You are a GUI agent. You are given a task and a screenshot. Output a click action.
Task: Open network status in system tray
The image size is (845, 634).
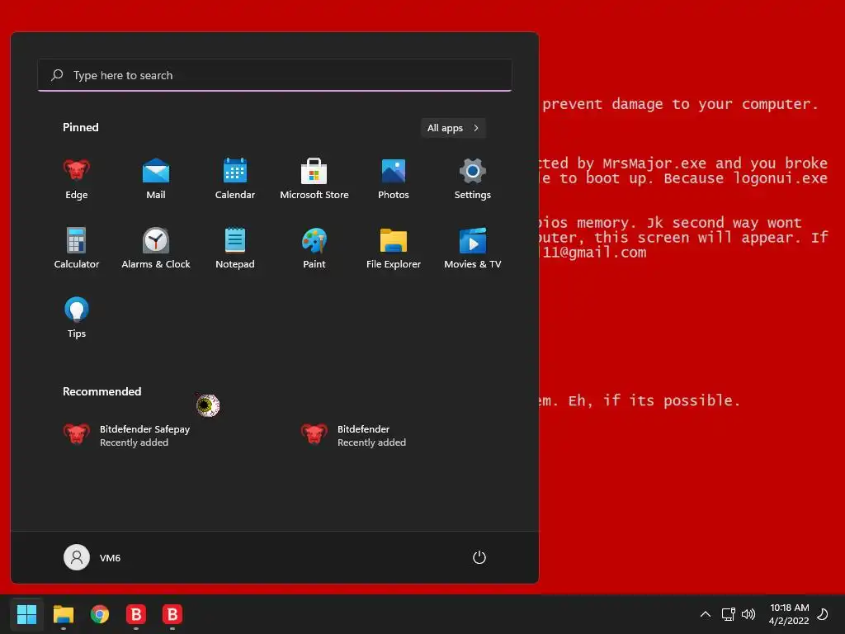[x=729, y=614]
